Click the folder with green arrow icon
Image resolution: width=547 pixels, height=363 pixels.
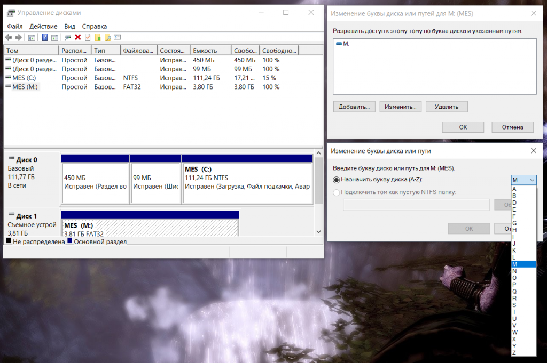click(x=98, y=37)
